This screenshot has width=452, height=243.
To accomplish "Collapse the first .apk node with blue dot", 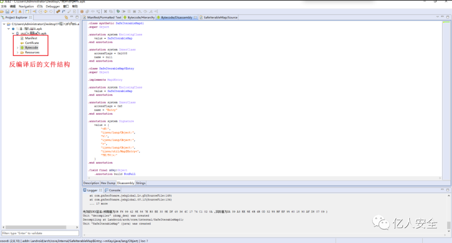I will (x=9, y=29).
